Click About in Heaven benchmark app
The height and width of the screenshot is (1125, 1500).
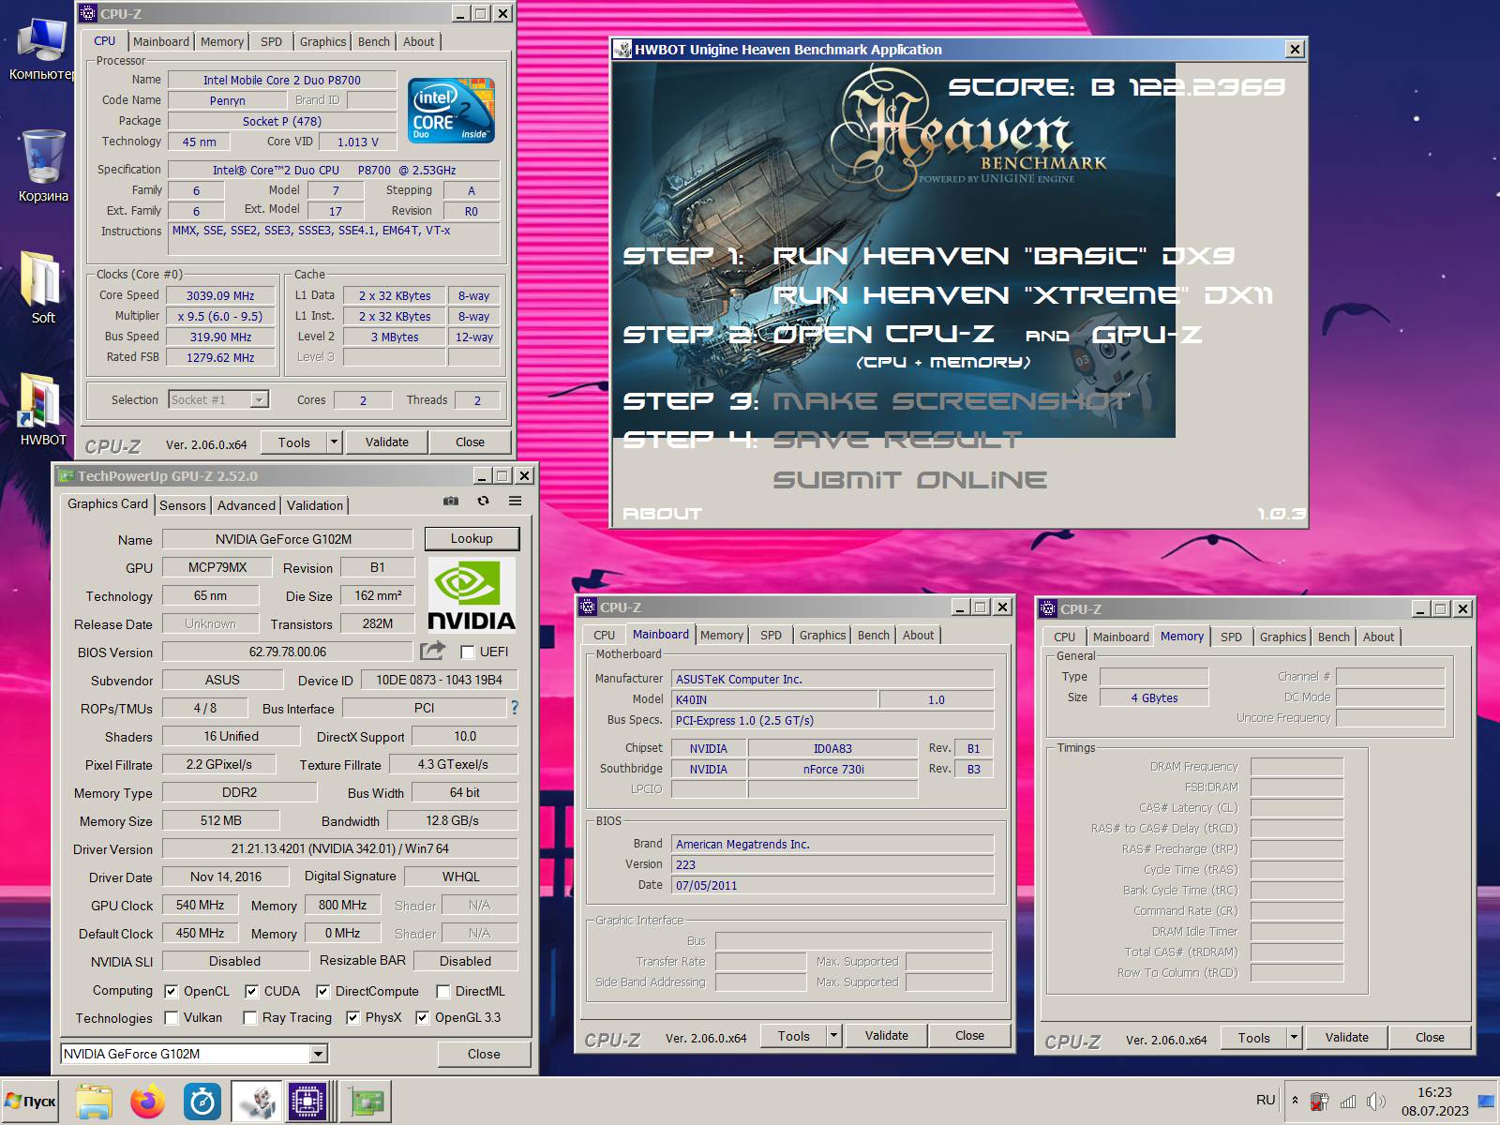662,513
